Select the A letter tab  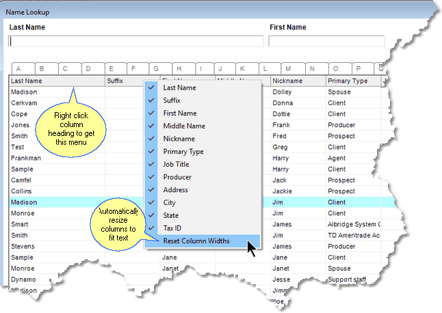pos(23,68)
